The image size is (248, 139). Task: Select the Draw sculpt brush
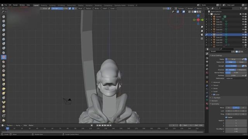tap(3, 17)
